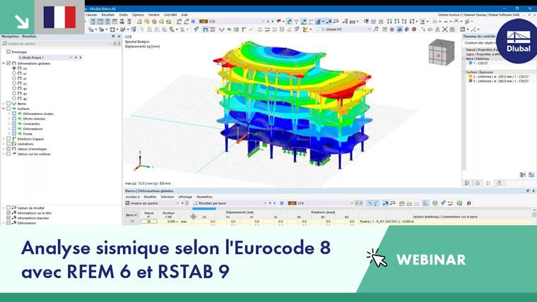This screenshot has height=302, width=537.
Task: Open the first tab icon at control panel bottom
Action: (x=467, y=183)
